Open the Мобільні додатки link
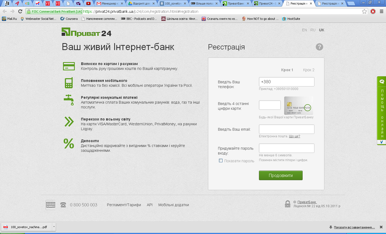The image size is (386, 234). (x=174, y=205)
